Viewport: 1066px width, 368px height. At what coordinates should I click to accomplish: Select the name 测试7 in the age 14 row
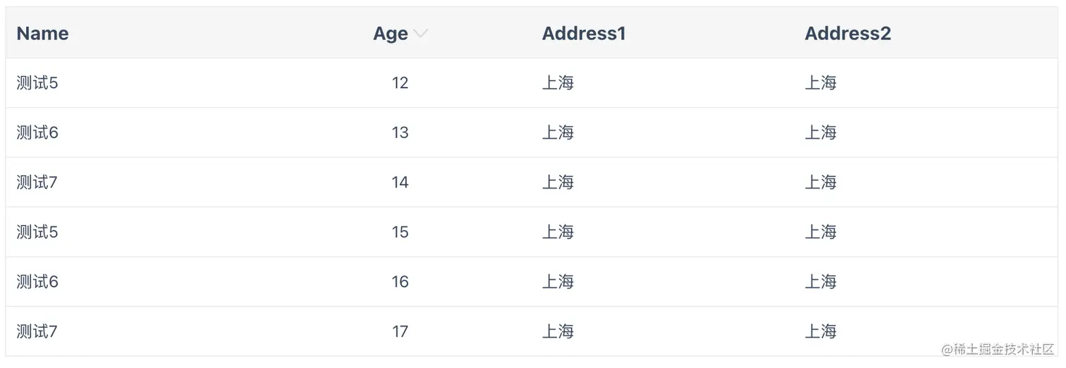tap(37, 183)
